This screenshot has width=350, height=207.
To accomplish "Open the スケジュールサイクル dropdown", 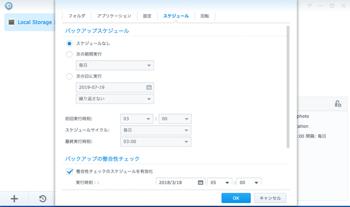I will point(156,130).
